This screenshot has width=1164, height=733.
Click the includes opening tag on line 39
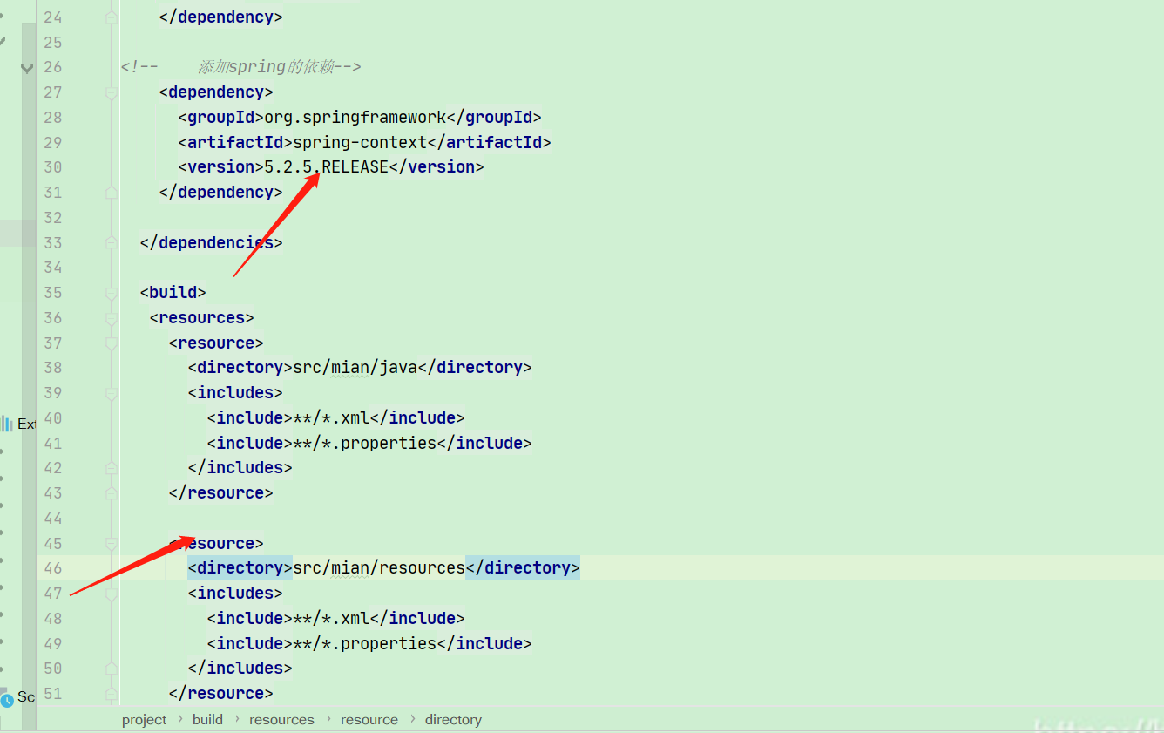(235, 393)
